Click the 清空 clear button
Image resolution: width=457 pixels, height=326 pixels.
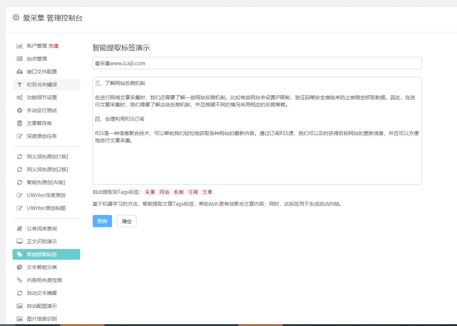(126, 221)
